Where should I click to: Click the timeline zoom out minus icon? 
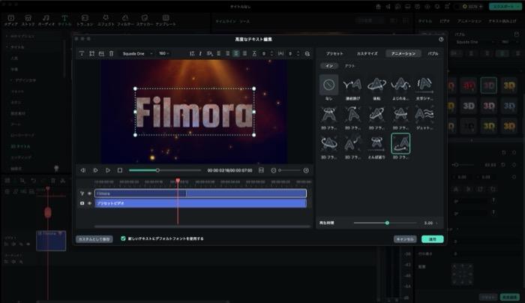274,170
